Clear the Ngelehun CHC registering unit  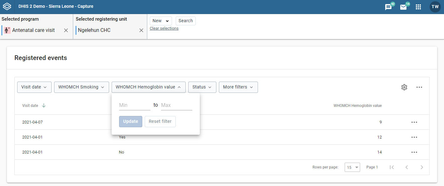(x=141, y=30)
